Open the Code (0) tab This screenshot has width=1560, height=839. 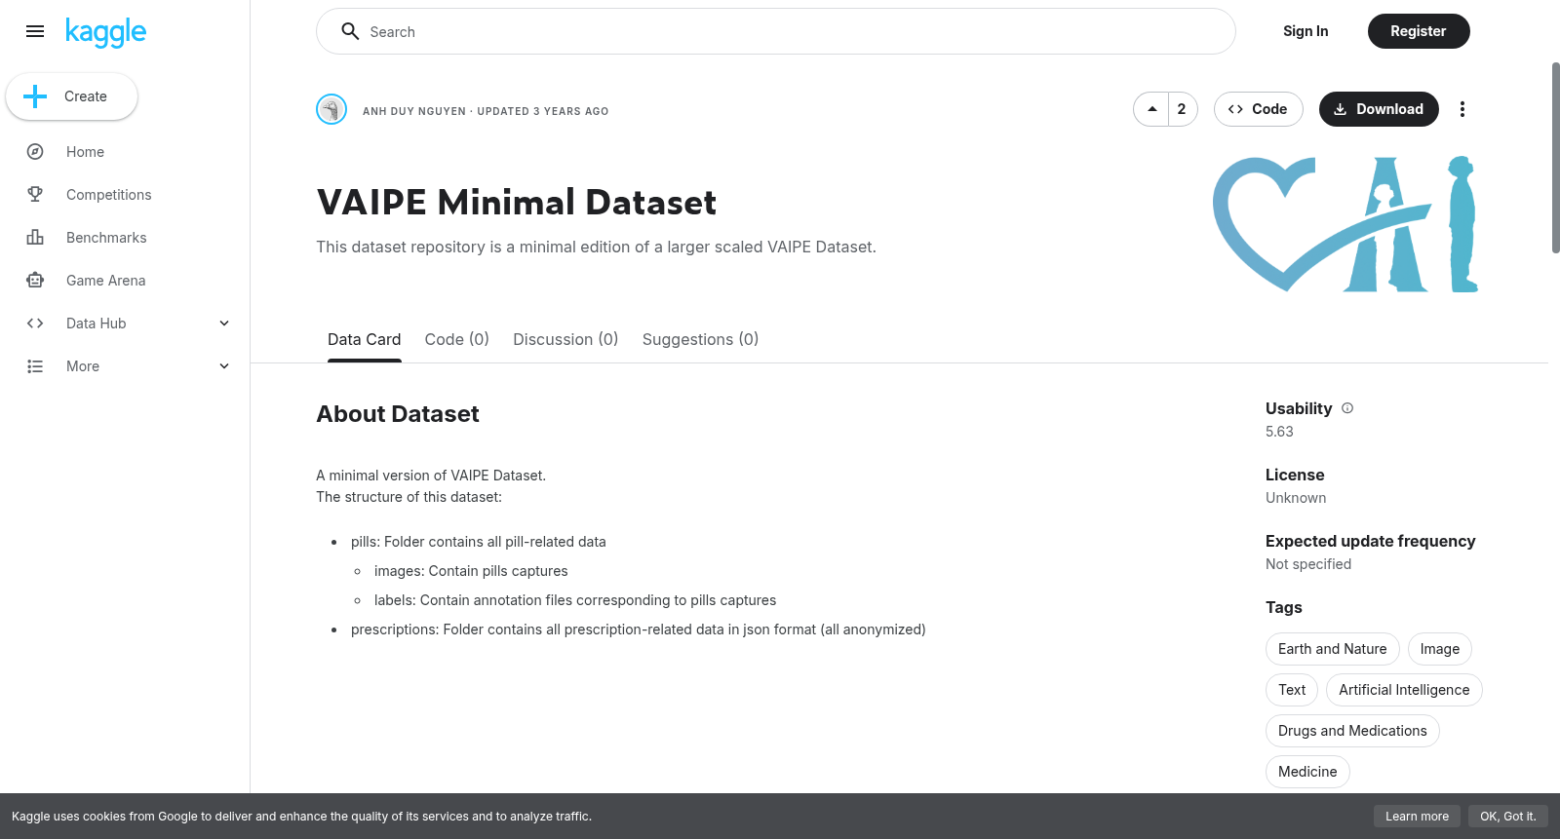456,339
